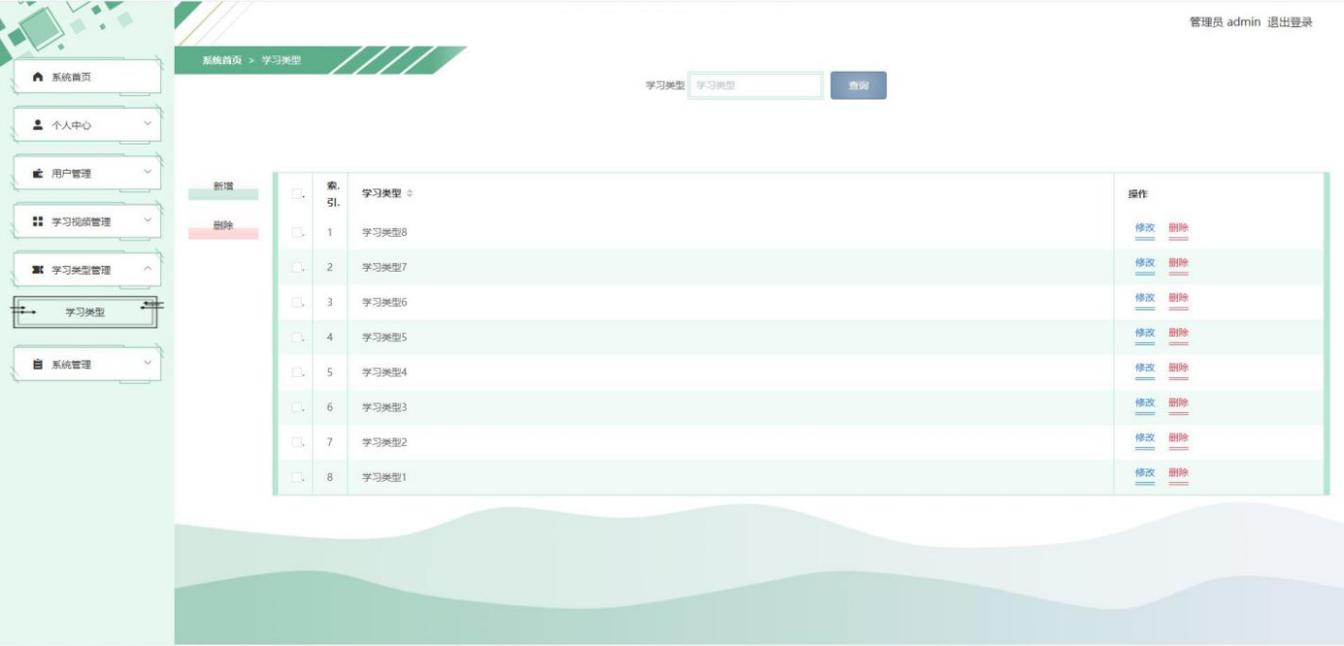Click 修改 for 学习类型5
The image size is (1344, 646).
click(1145, 335)
